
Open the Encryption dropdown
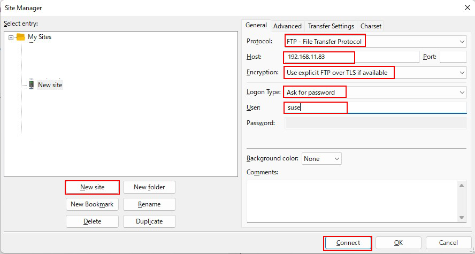coord(376,73)
